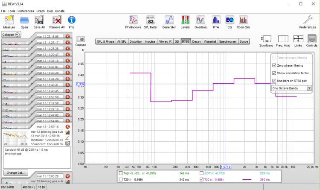Select the RT60 tab

(186, 41)
